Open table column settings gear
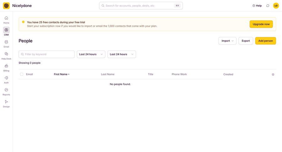Viewport: 282px width, 152px height. point(273,74)
